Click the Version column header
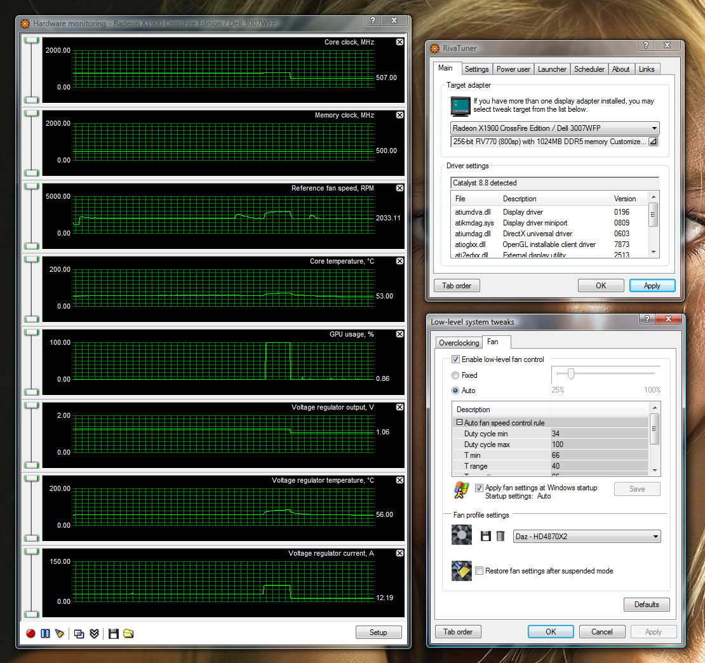Viewport: 705px width, 663px height. tap(629, 199)
